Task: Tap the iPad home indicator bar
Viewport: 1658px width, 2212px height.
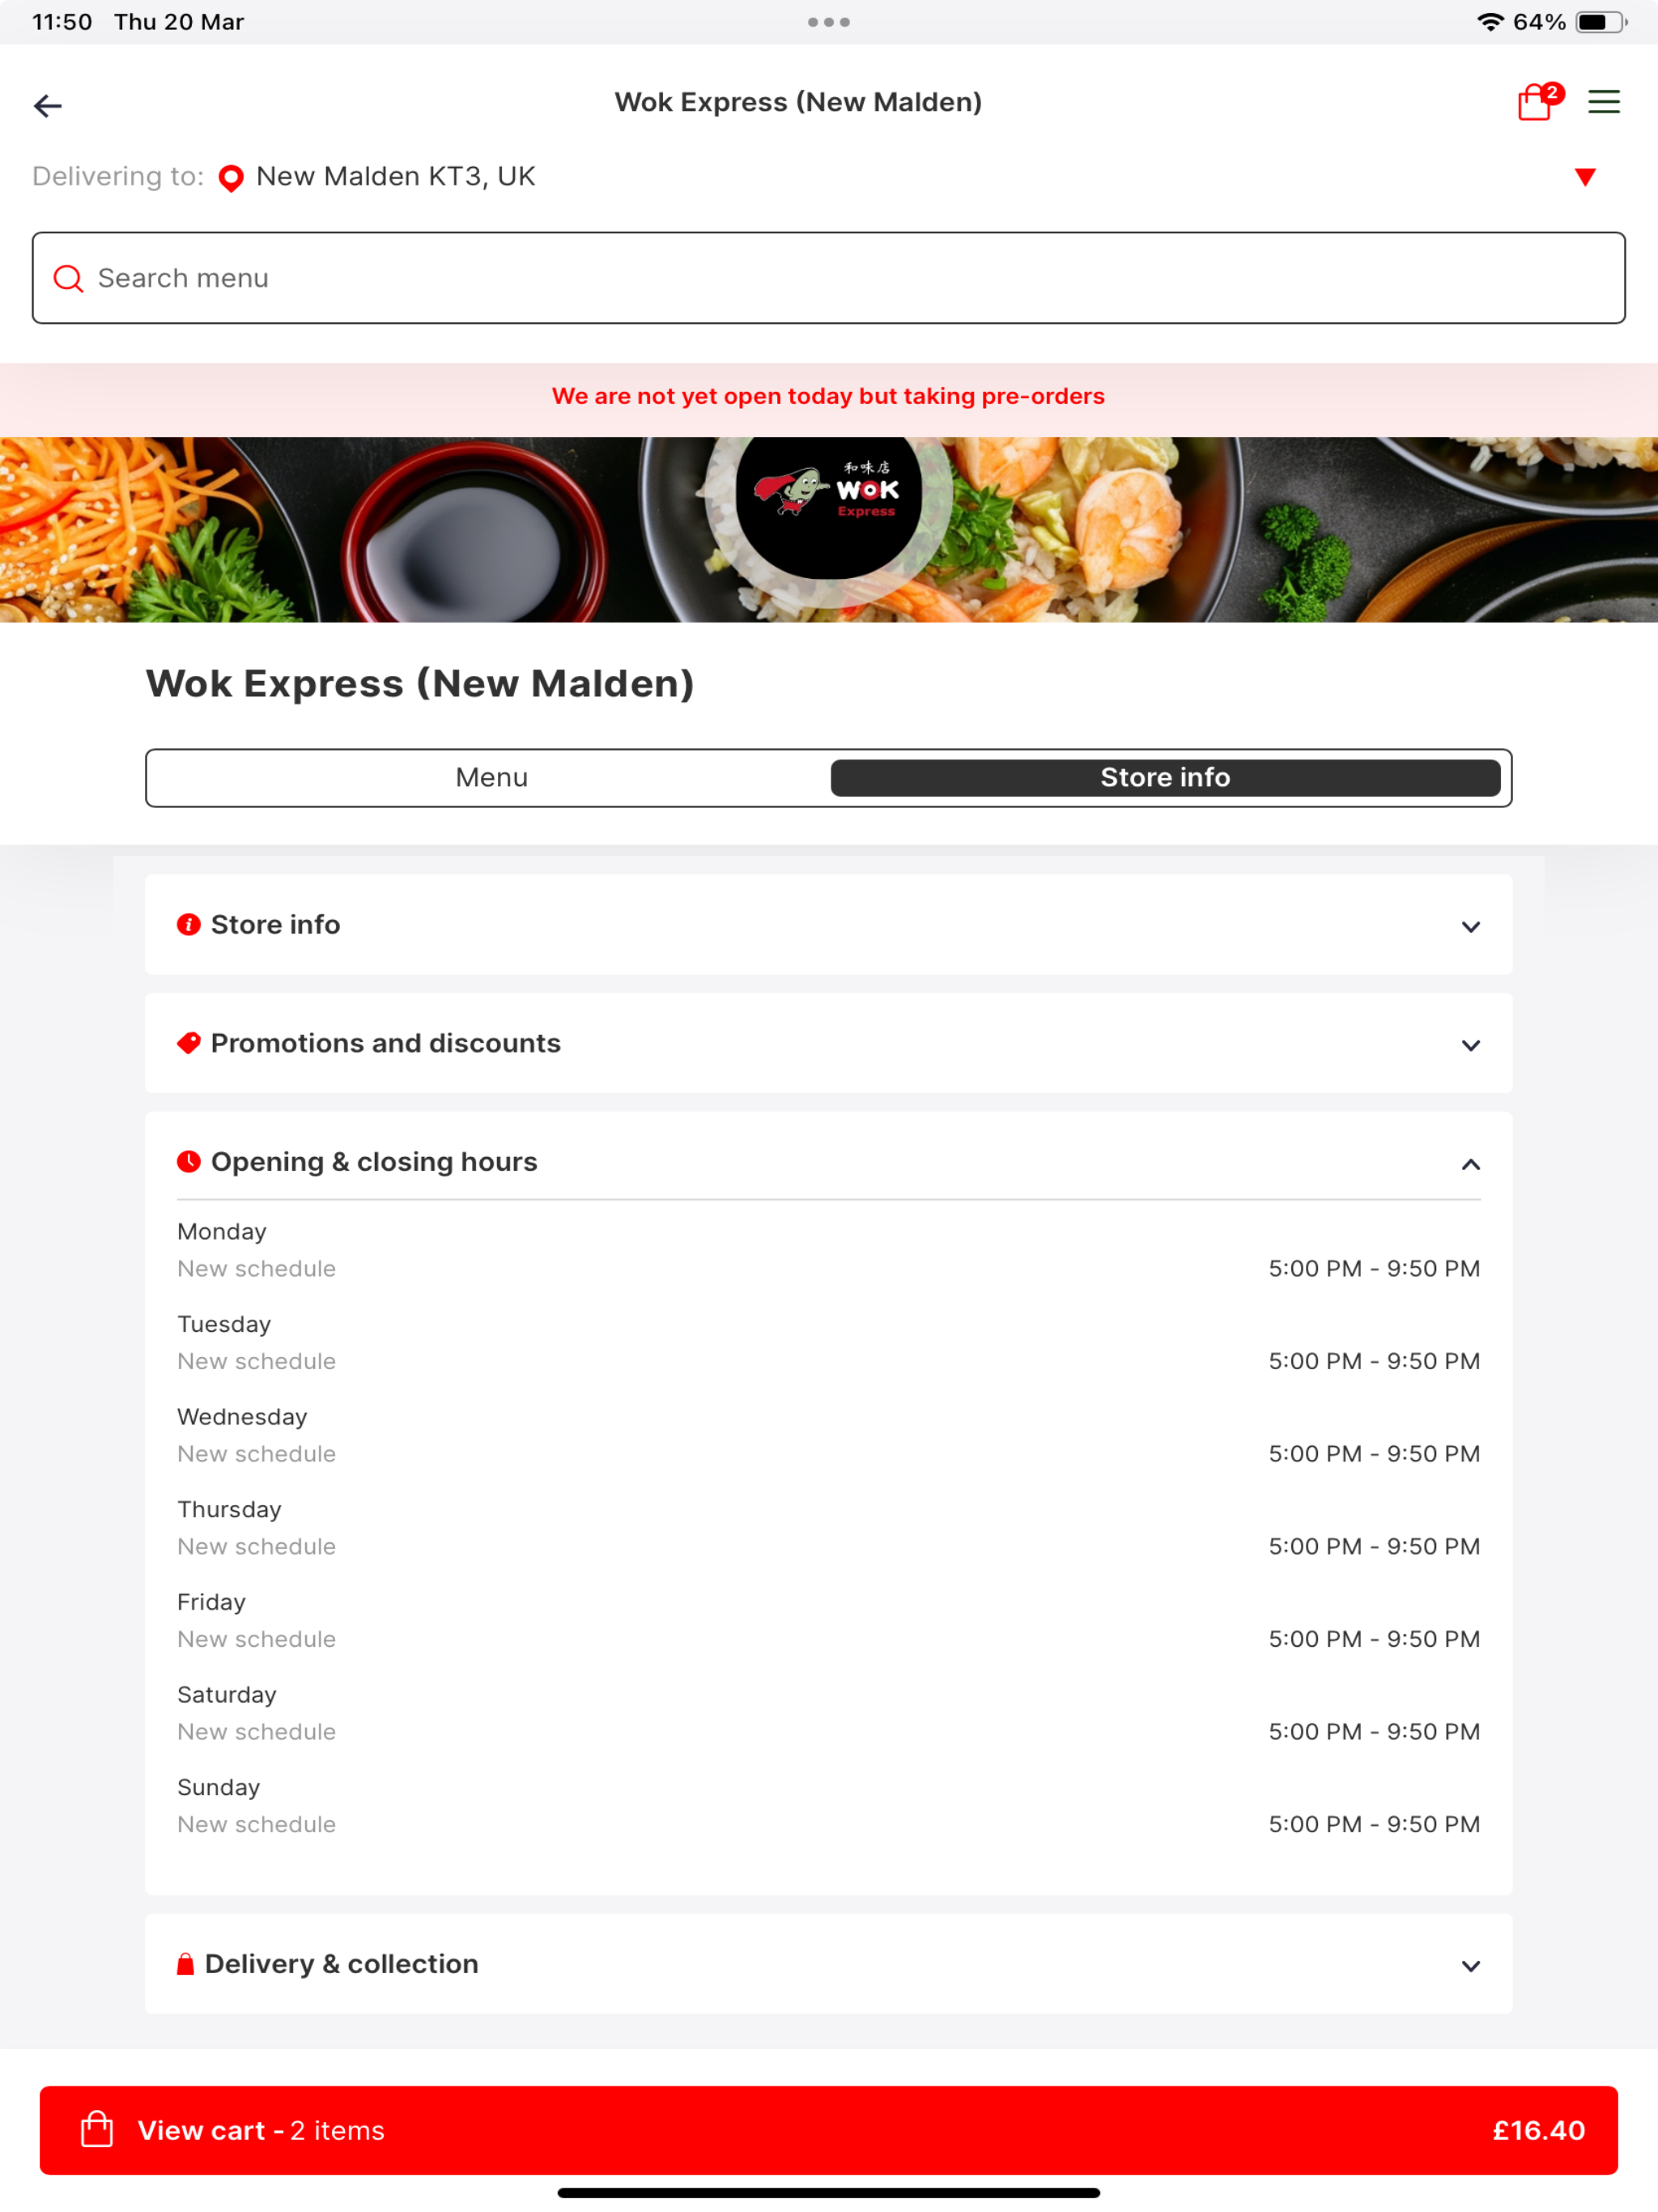Action: [x=829, y=2193]
